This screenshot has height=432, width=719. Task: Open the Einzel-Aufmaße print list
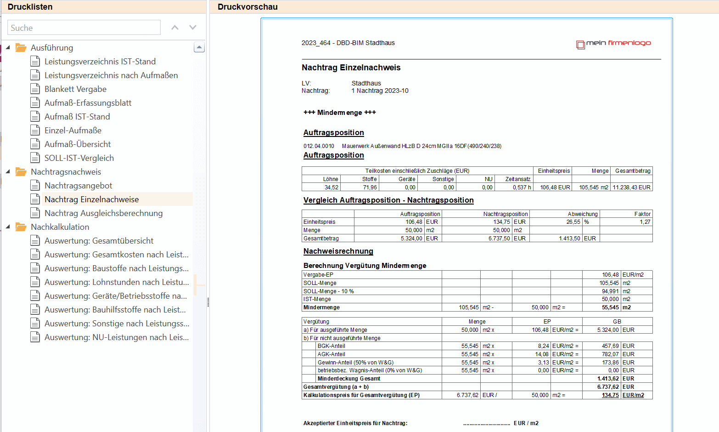[x=73, y=131]
